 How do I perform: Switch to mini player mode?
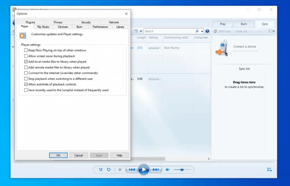(x=269, y=169)
